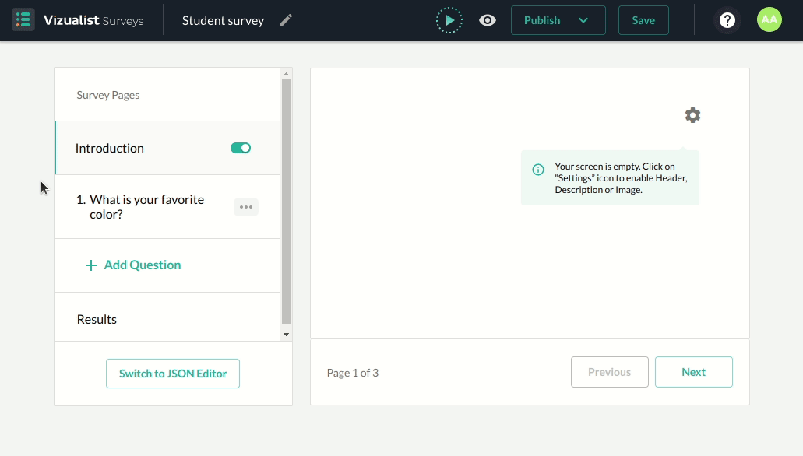Screen dimensions: 803x456
Task: Go to the Next page
Action: click(x=693, y=372)
